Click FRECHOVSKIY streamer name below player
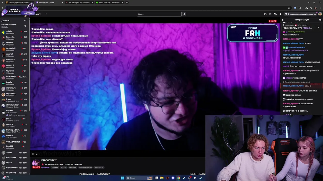Image resolution: width=323 pixels, height=181 pixels. pos(49,160)
